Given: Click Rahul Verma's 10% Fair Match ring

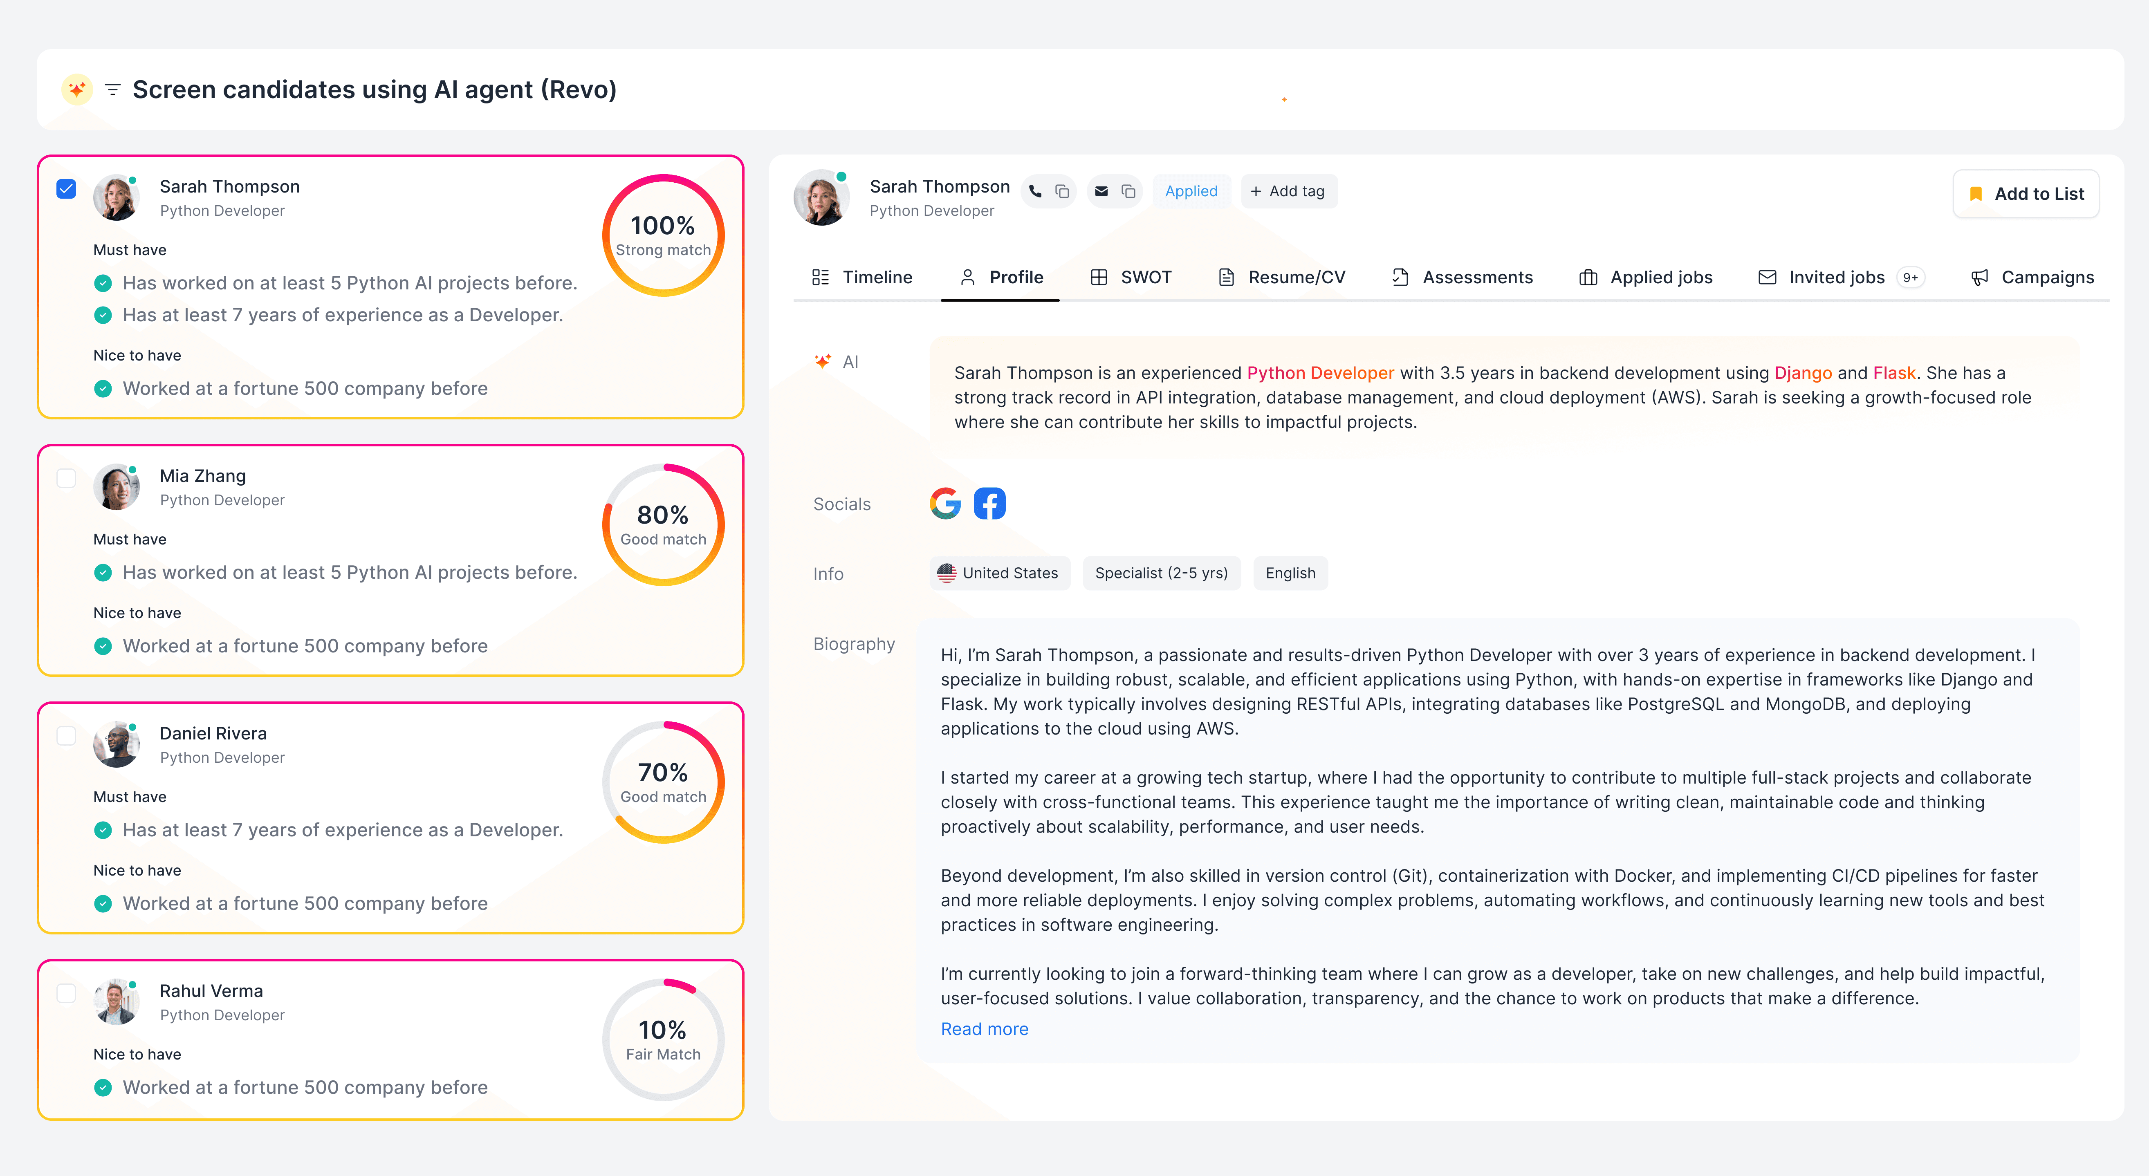Looking at the screenshot, I should (662, 1040).
